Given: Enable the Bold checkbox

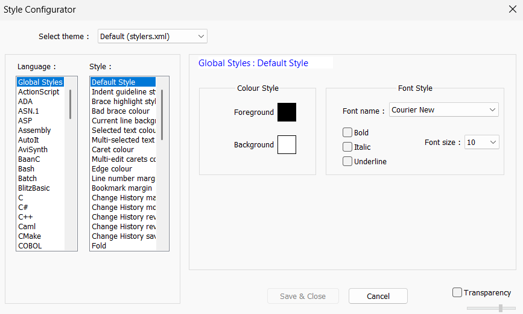Looking at the screenshot, I should point(347,132).
